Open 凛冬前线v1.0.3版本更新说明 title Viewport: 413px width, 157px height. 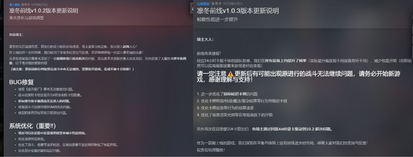coord(238,11)
